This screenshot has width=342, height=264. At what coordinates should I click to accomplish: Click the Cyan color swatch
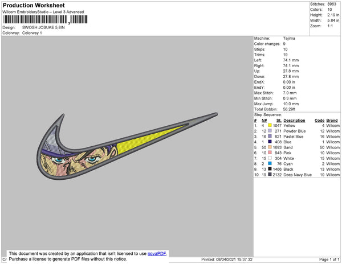(x=270, y=163)
